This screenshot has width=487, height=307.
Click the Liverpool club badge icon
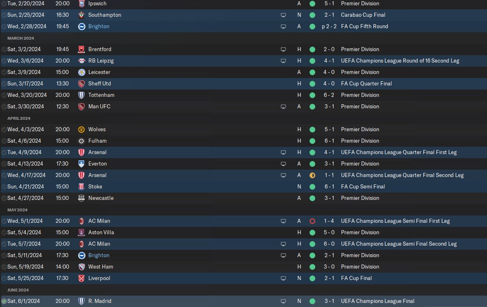pyautogui.click(x=81, y=278)
